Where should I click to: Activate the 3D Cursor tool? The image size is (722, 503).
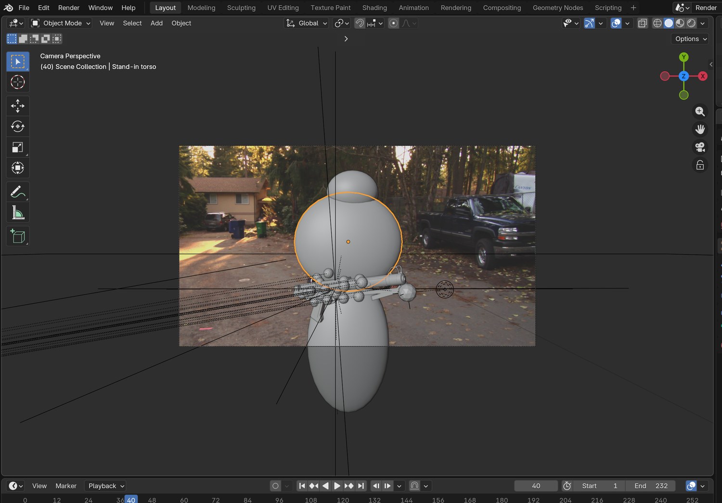[18, 82]
